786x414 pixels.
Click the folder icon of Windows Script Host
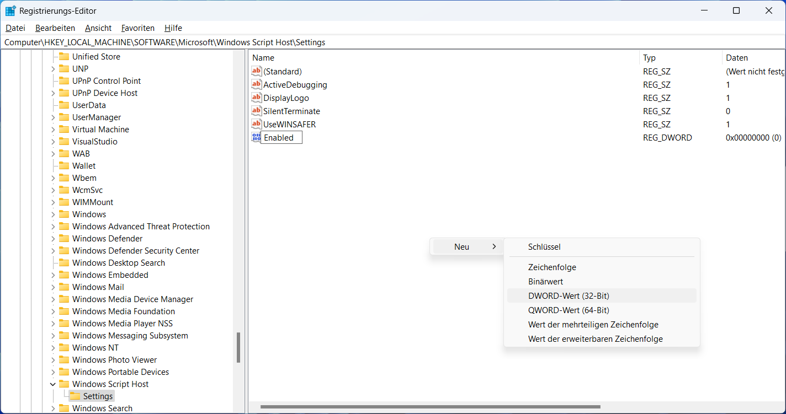[64, 384]
